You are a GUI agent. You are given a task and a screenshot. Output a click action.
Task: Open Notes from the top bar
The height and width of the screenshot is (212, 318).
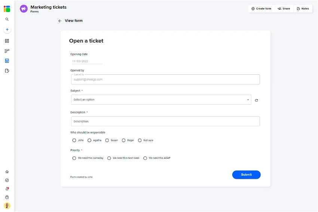click(x=303, y=9)
